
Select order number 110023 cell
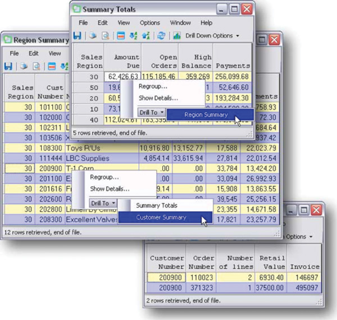pos(202,277)
